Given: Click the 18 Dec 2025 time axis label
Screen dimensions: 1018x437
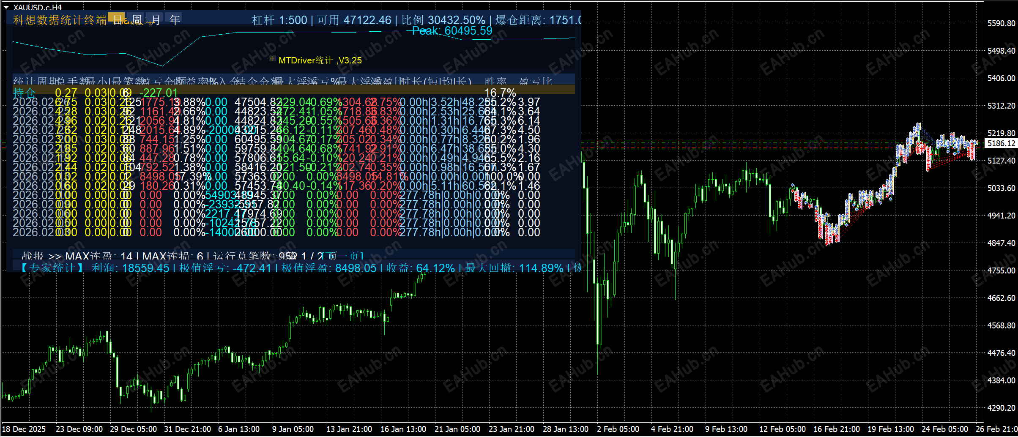Looking at the screenshot, I should coord(24,429).
